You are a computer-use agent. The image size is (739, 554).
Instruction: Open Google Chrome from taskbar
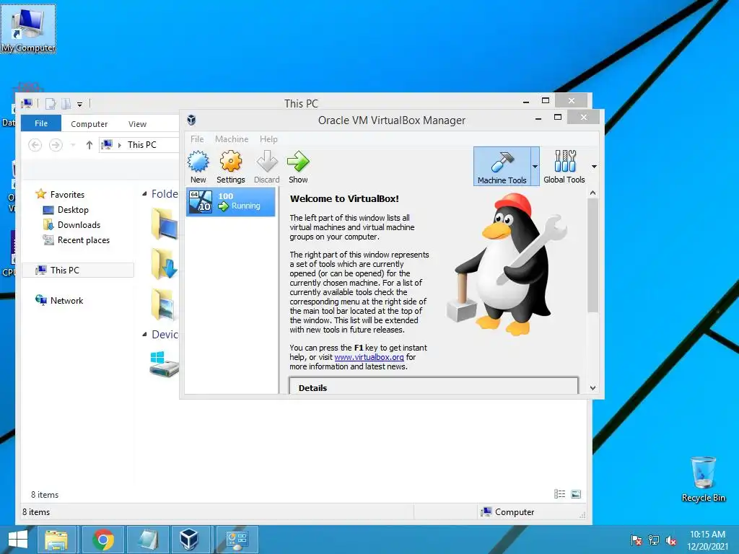click(x=103, y=540)
